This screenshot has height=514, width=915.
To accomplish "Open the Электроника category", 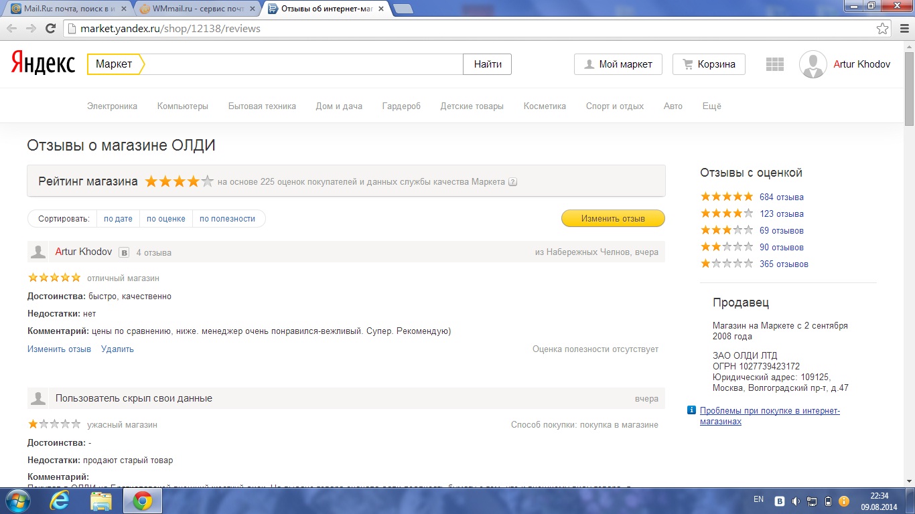I will pyautogui.click(x=112, y=106).
